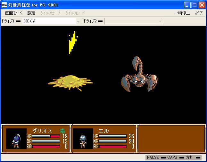207x162 pixels.
Task: Click the ダリオス character portrait
Action: click(x=16, y=139)
